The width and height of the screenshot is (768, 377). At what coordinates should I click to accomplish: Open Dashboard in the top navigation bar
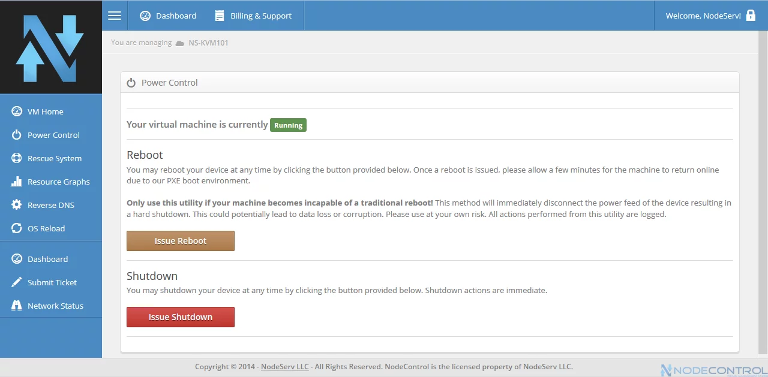coord(168,16)
